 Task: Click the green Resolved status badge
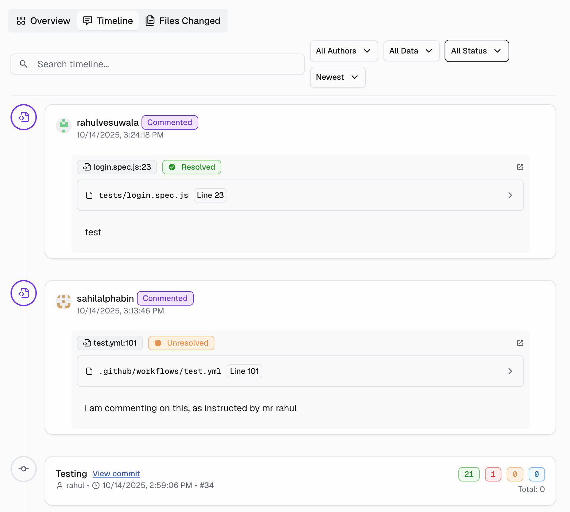click(x=192, y=167)
